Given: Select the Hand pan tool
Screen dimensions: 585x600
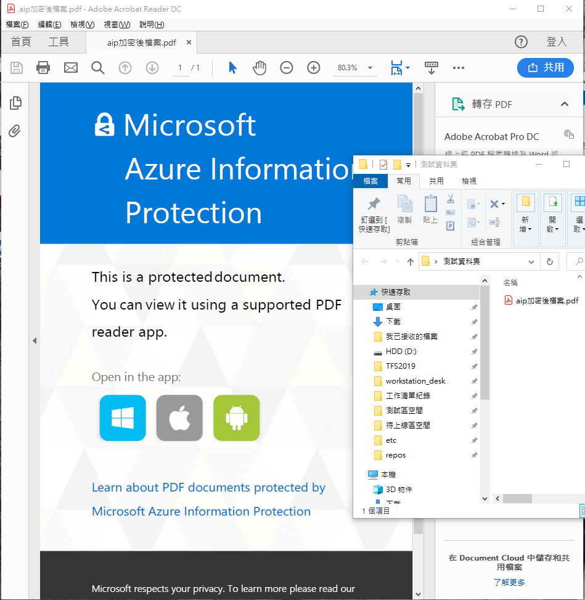Looking at the screenshot, I should click(x=260, y=68).
